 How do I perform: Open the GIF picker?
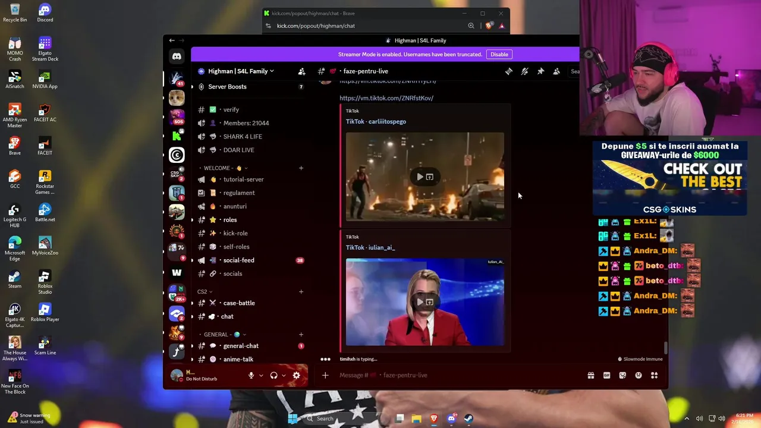(606, 375)
